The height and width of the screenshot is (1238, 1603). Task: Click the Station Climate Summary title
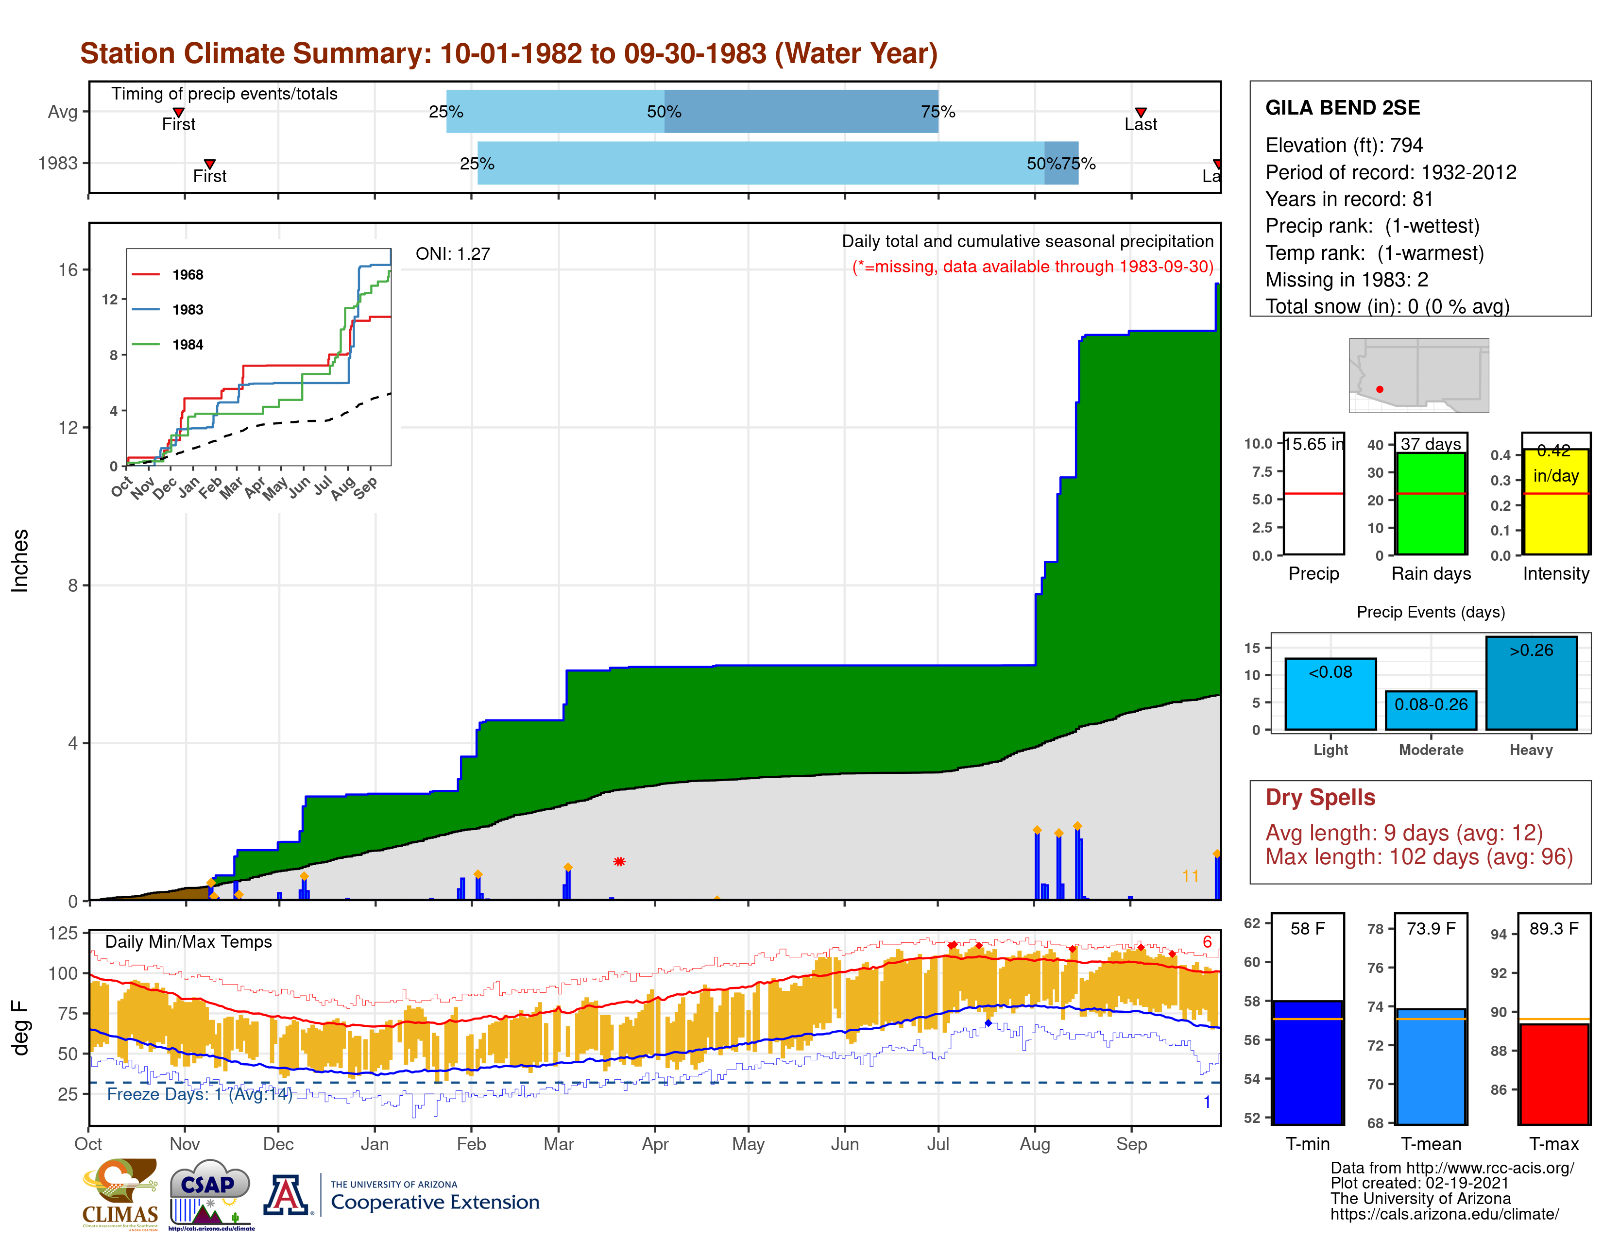(x=509, y=53)
